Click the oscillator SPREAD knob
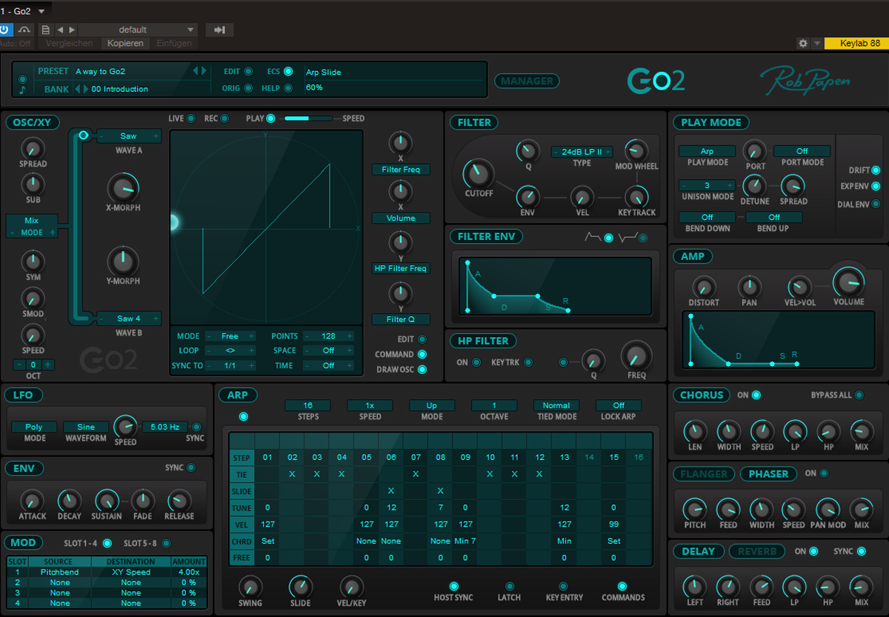The width and height of the screenshot is (889, 617). [33, 147]
